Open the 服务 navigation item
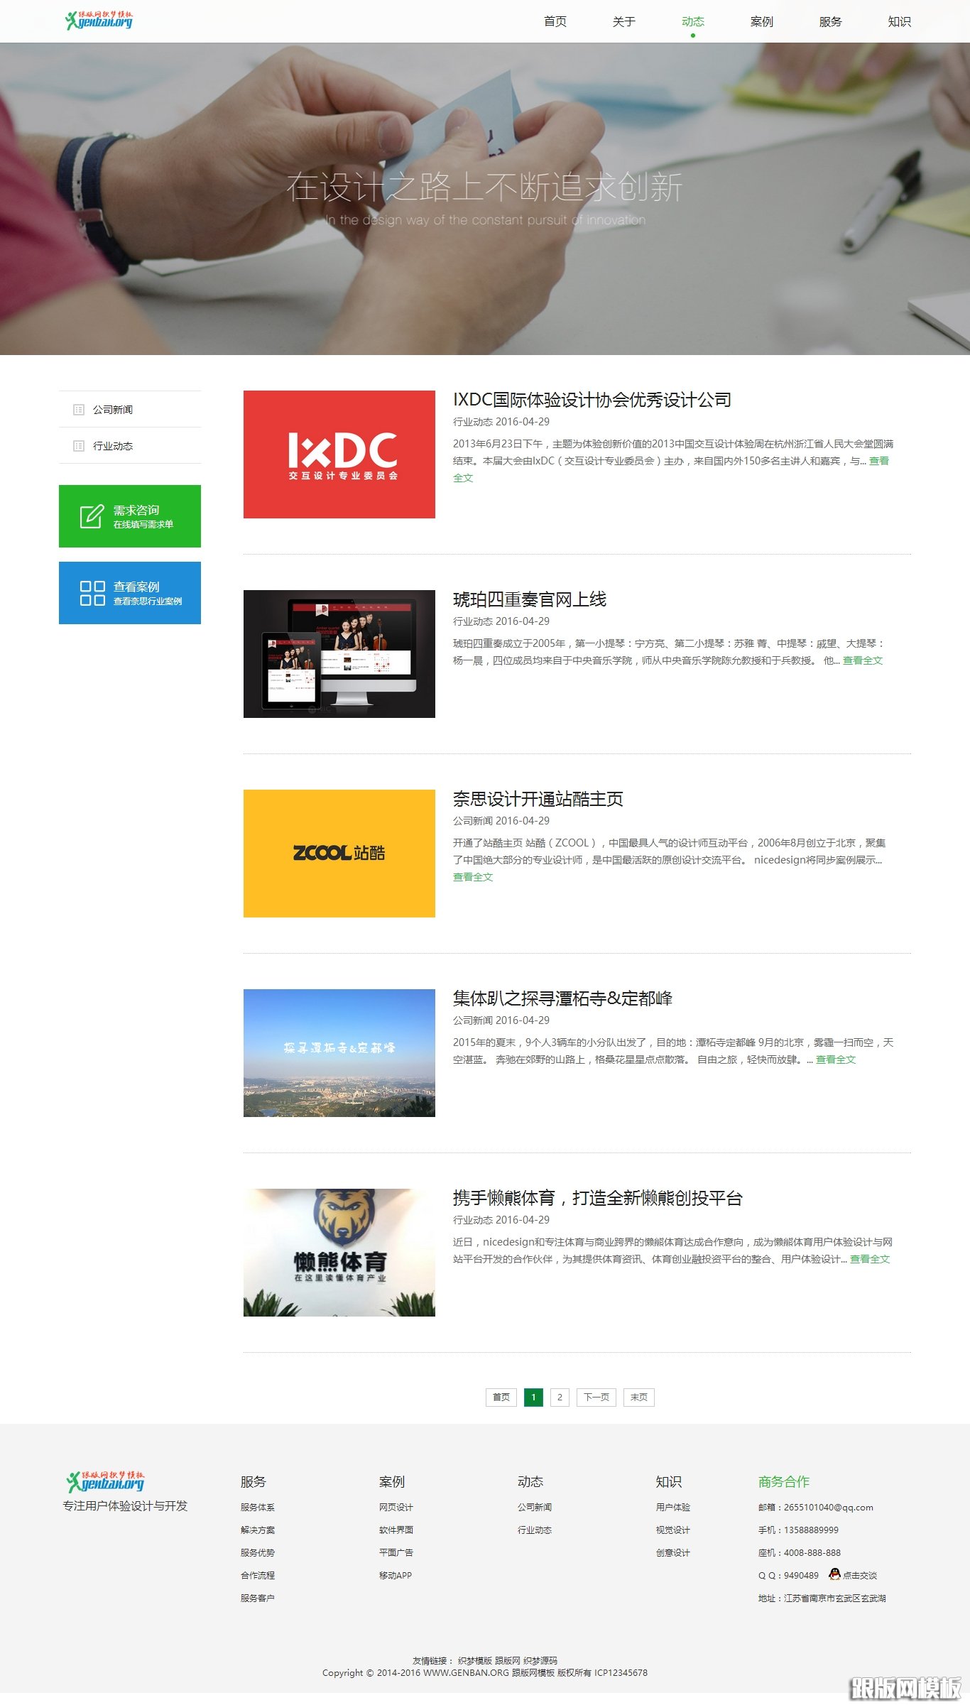 point(831,21)
